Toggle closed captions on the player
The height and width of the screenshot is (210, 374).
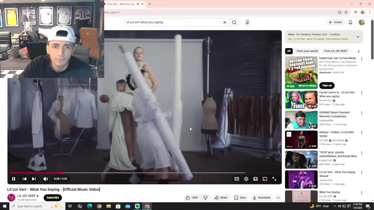coord(237,179)
